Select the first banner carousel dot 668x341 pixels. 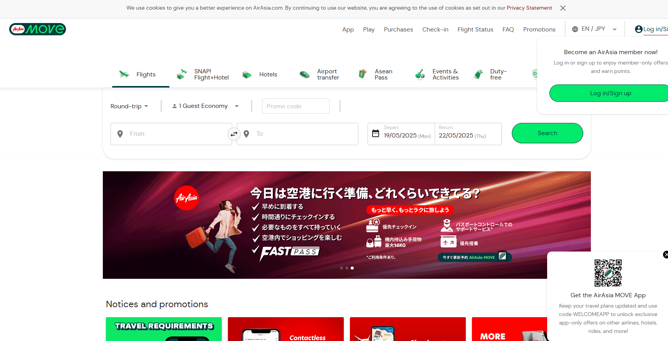click(341, 268)
